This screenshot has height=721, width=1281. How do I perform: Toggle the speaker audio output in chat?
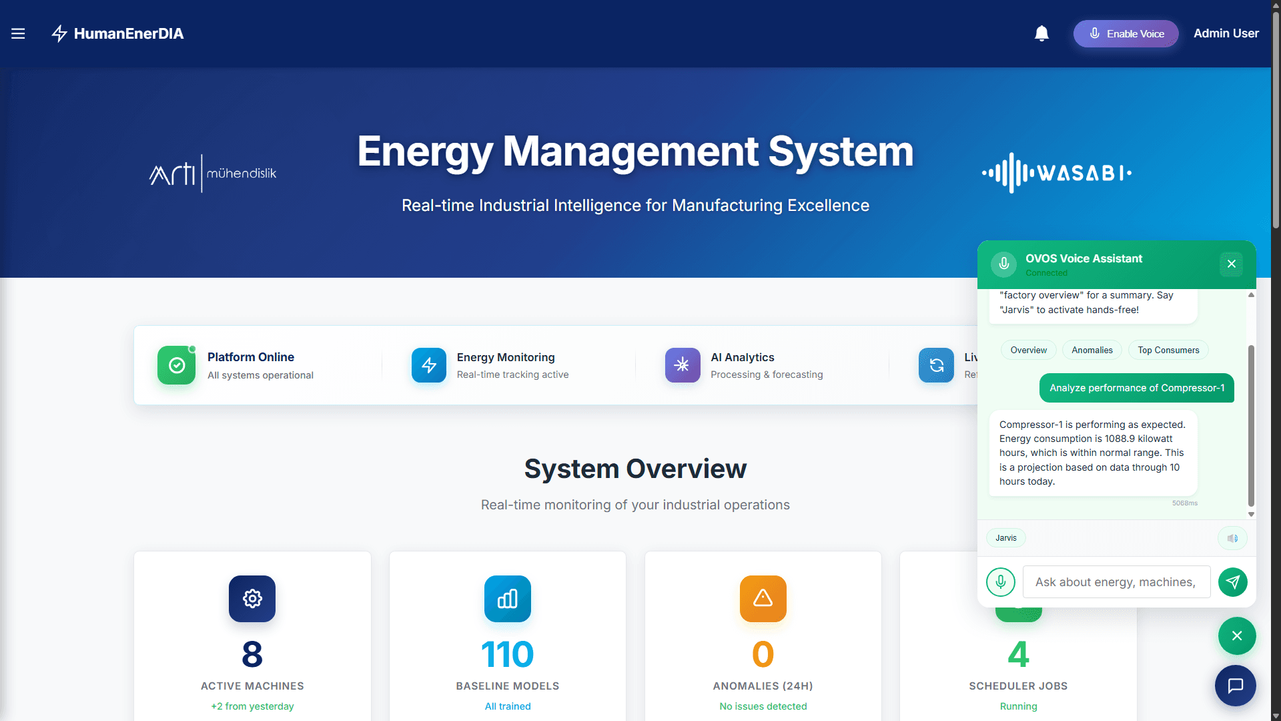pos(1232,537)
